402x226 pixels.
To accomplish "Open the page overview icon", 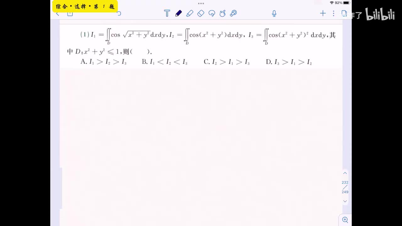I will (x=344, y=13).
